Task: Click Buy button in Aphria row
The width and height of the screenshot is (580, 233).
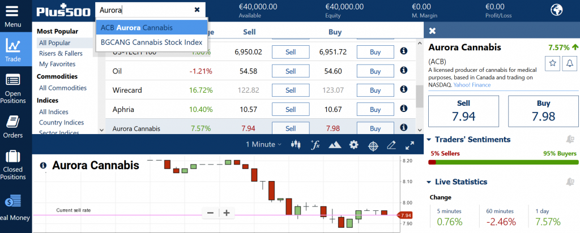Action: click(x=375, y=110)
